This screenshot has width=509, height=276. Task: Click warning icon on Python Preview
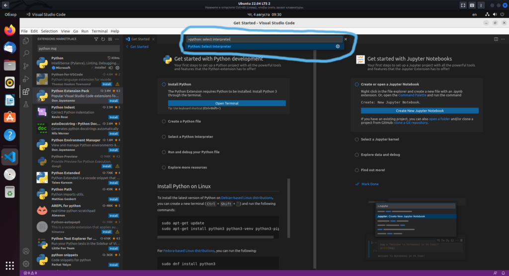tap(117, 166)
